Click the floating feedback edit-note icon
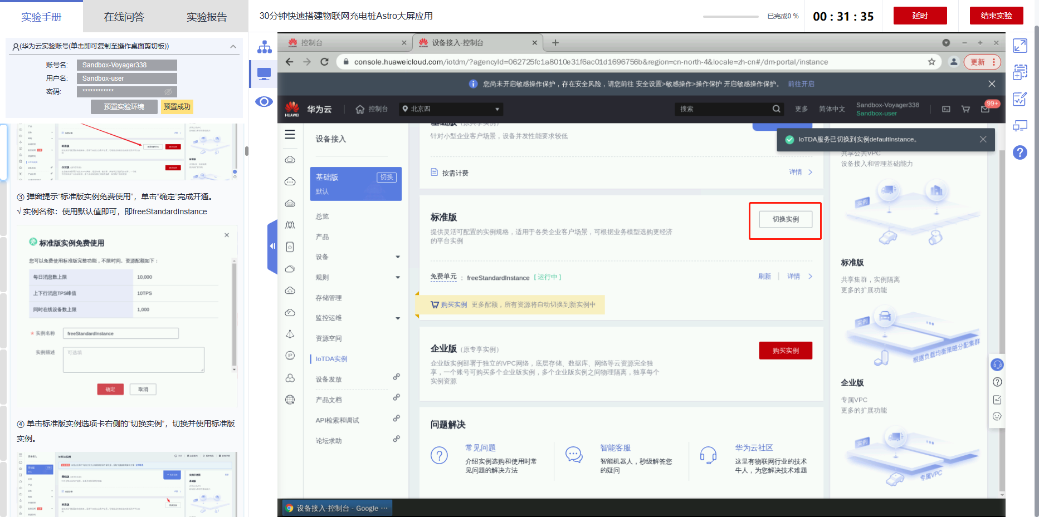 pyautogui.click(x=997, y=400)
